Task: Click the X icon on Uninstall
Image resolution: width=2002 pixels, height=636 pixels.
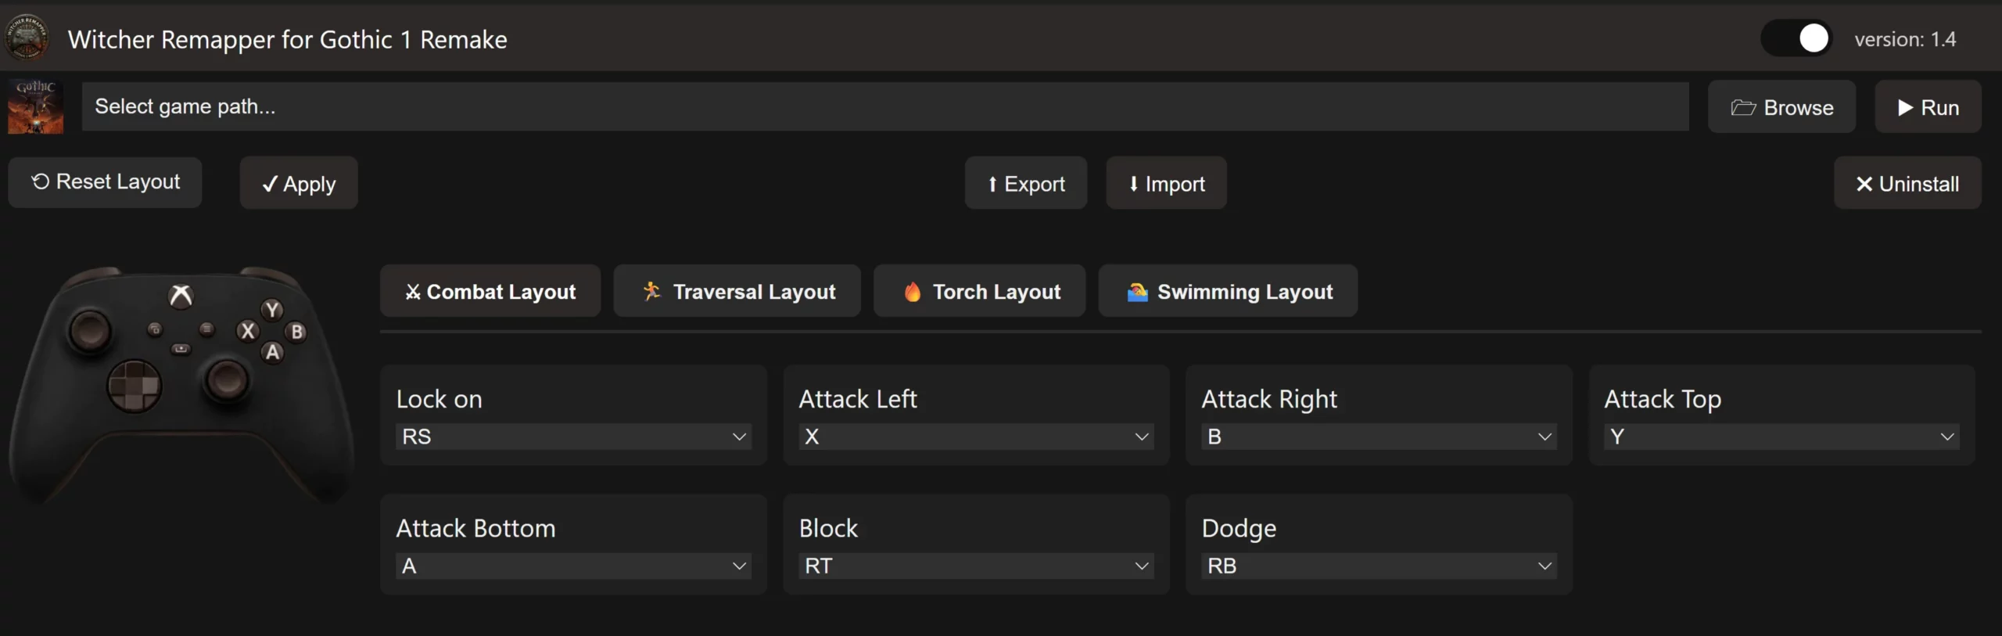Action: [x=1864, y=184]
